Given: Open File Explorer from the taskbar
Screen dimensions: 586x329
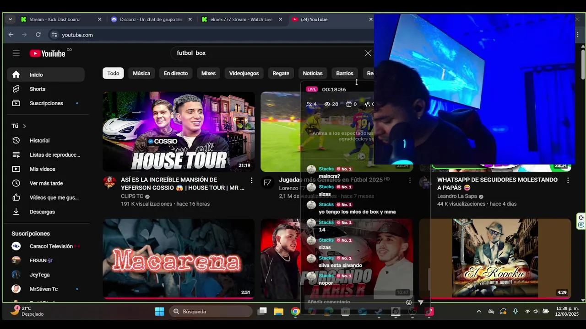Looking at the screenshot, I should pos(279,312).
